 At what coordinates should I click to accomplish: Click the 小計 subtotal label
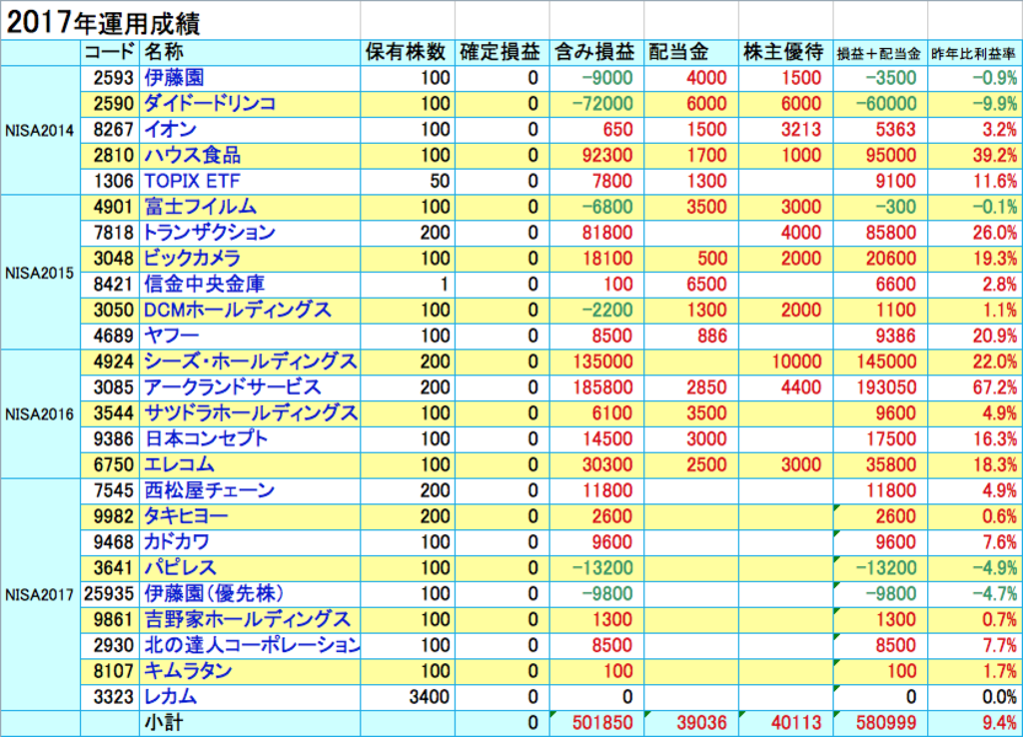pyautogui.click(x=163, y=723)
